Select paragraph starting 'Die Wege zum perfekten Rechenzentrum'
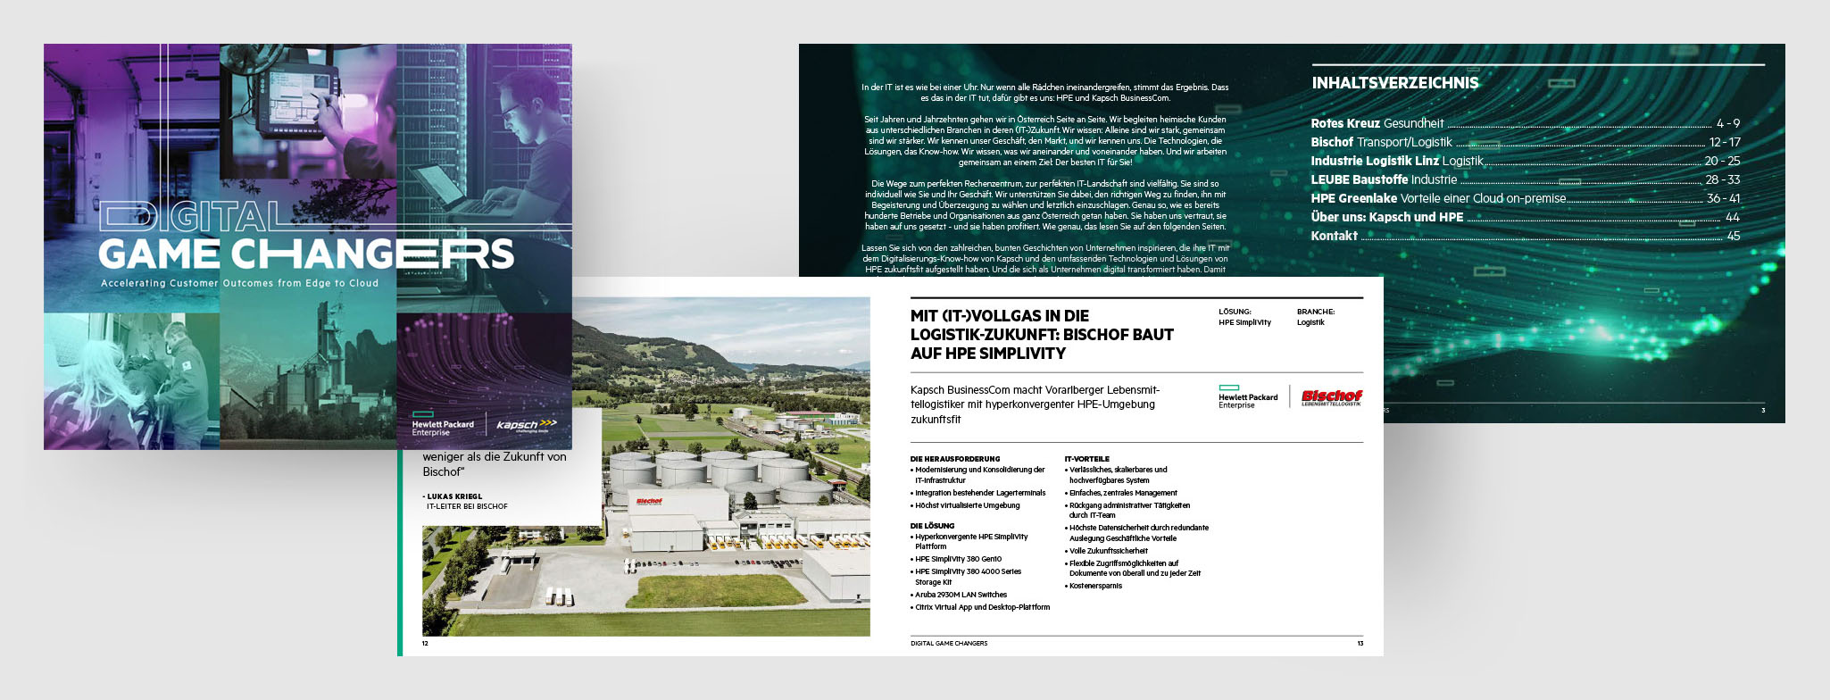This screenshot has width=1830, height=700. click(1045, 205)
